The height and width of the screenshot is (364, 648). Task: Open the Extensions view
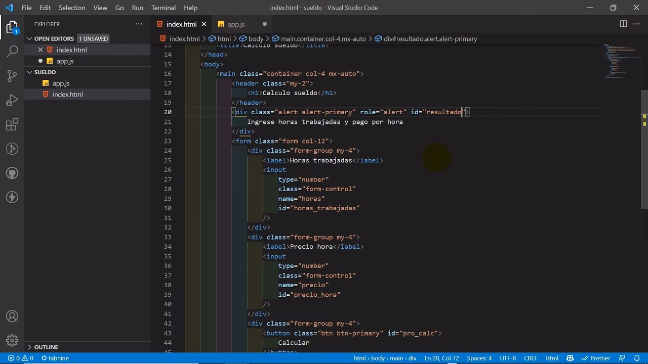(x=12, y=124)
